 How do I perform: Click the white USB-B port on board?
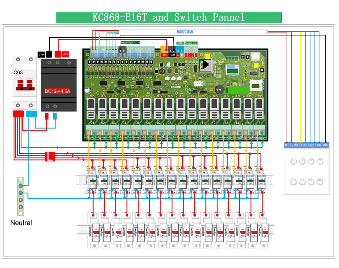(x=256, y=56)
